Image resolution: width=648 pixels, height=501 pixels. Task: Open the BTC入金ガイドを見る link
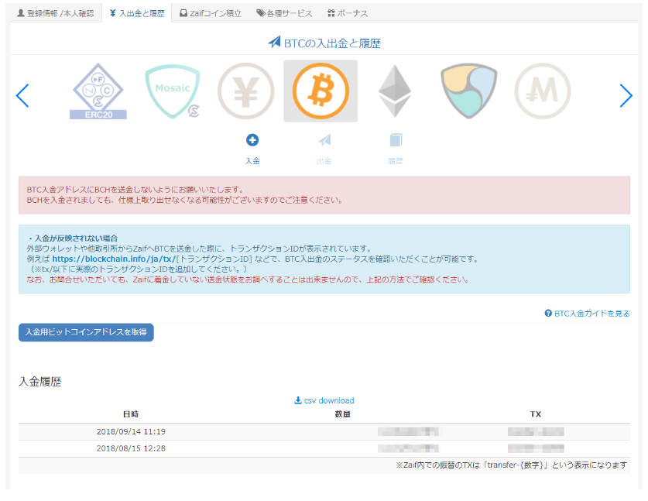coord(588,314)
